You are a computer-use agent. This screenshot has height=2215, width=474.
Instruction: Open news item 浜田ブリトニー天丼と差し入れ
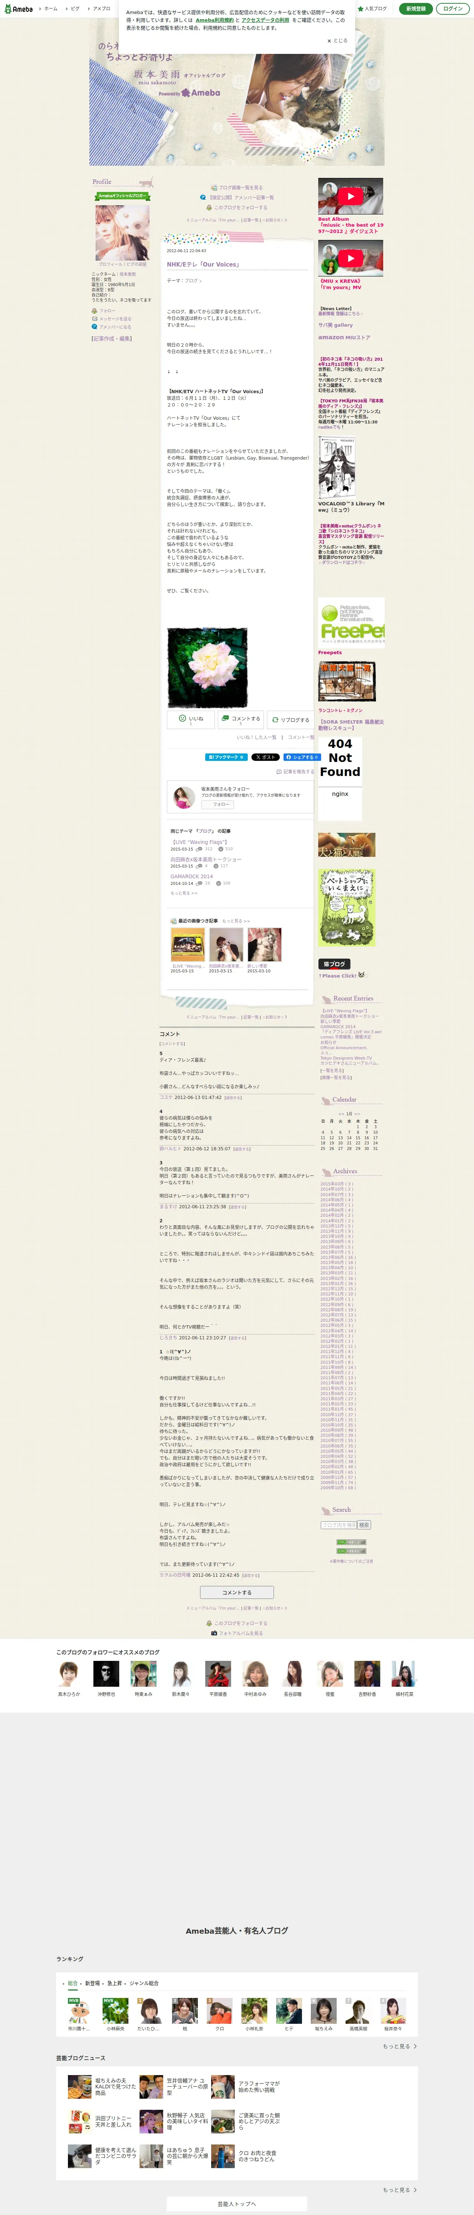click(102, 2121)
